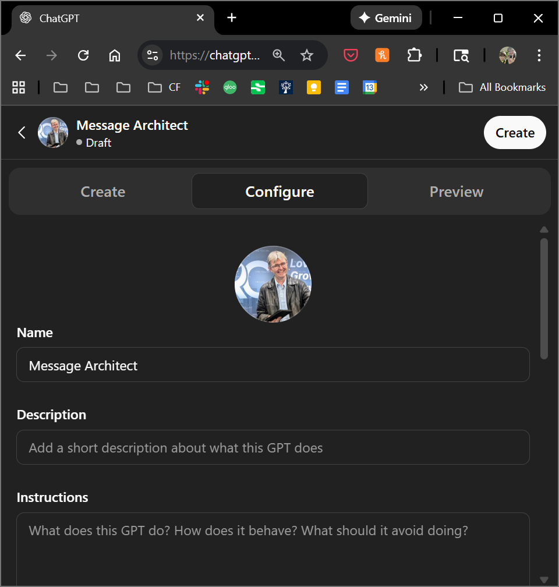This screenshot has height=587, width=559.
Task: Reload the page with the refresh icon
Action: click(x=83, y=55)
